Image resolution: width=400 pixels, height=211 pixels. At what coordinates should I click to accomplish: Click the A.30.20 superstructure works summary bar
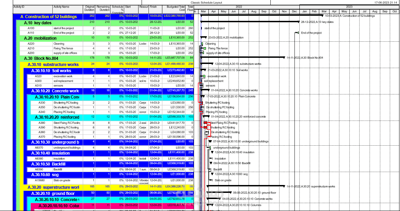[x=246, y=186]
